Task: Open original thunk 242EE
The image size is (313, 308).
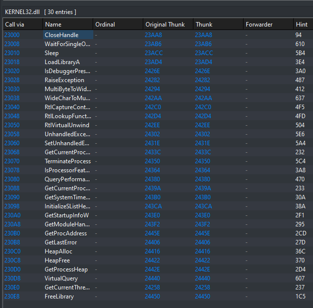Action: click(152, 125)
